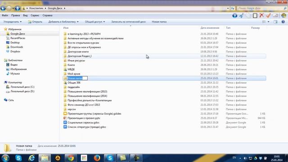Select RecentPlaces in the sidebar
This screenshot has height=162, width=288.
(18, 38)
